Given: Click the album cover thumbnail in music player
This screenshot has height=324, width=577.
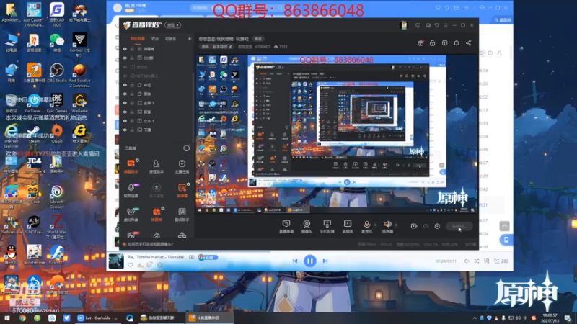Looking at the screenshot, I should (116, 261).
